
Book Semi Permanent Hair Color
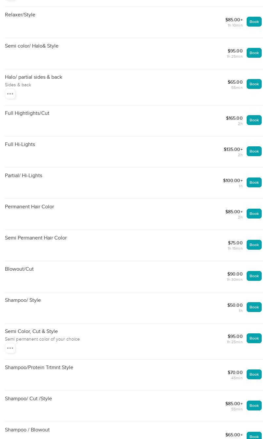pos(254,245)
